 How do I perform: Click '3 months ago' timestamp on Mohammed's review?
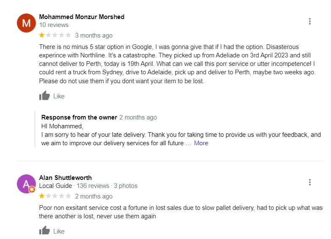(94, 35)
